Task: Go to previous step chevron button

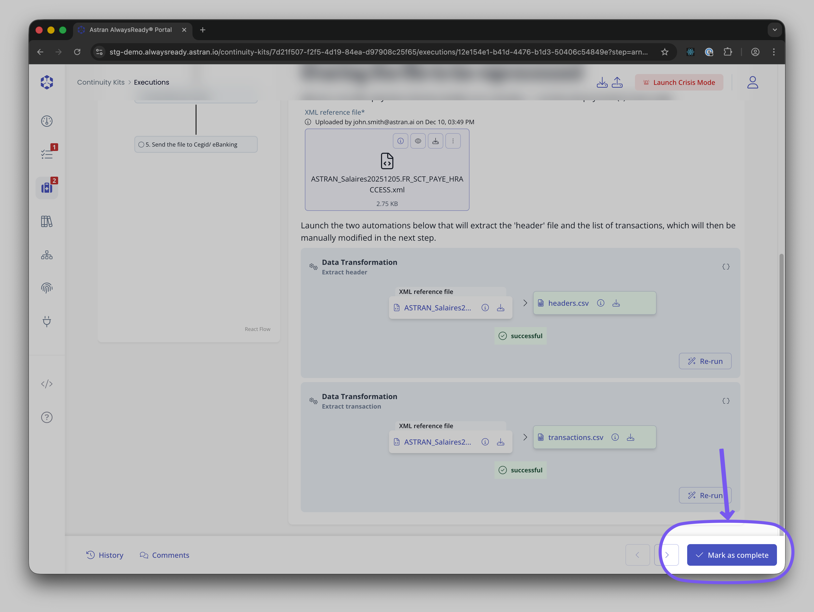Action: (637, 555)
